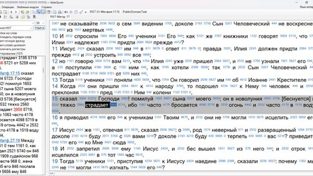
Task: Toggle the 'любое из слов' search option
Action: (x=8, y=33)
